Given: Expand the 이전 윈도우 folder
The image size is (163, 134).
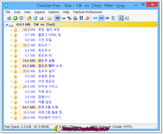Looking at the screenshot, I should (11, 82).
